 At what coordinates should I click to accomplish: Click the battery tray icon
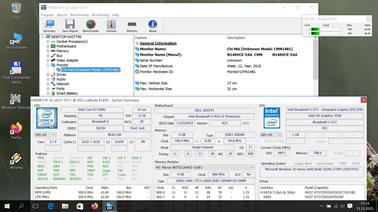coord(329,206)
